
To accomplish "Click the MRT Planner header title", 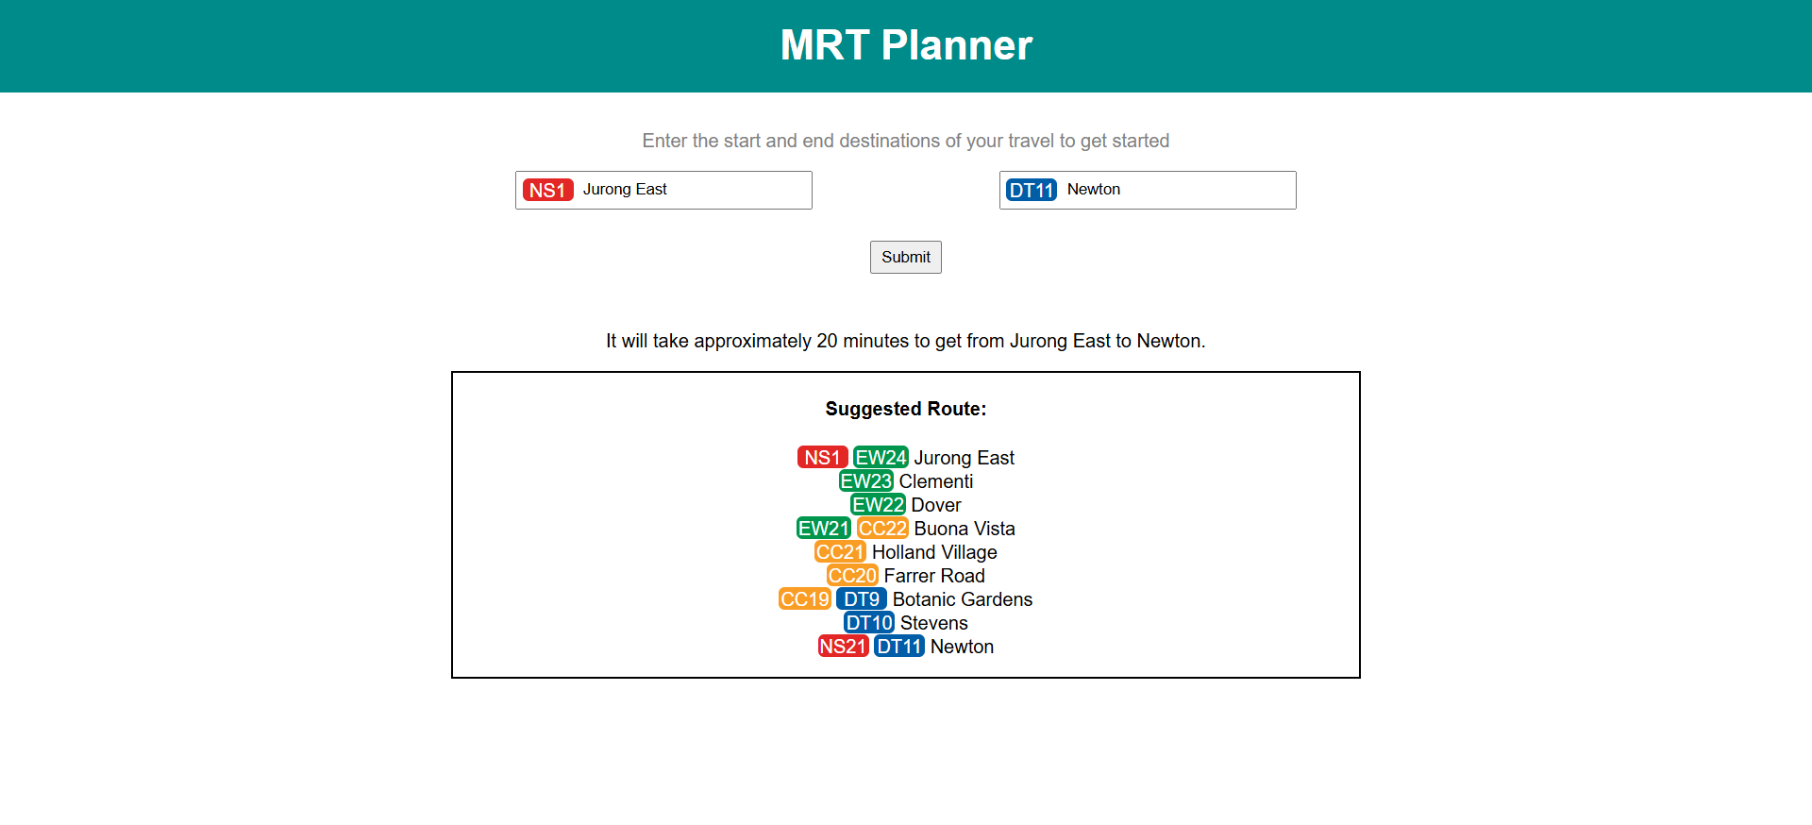I will (x=906, y=45).
